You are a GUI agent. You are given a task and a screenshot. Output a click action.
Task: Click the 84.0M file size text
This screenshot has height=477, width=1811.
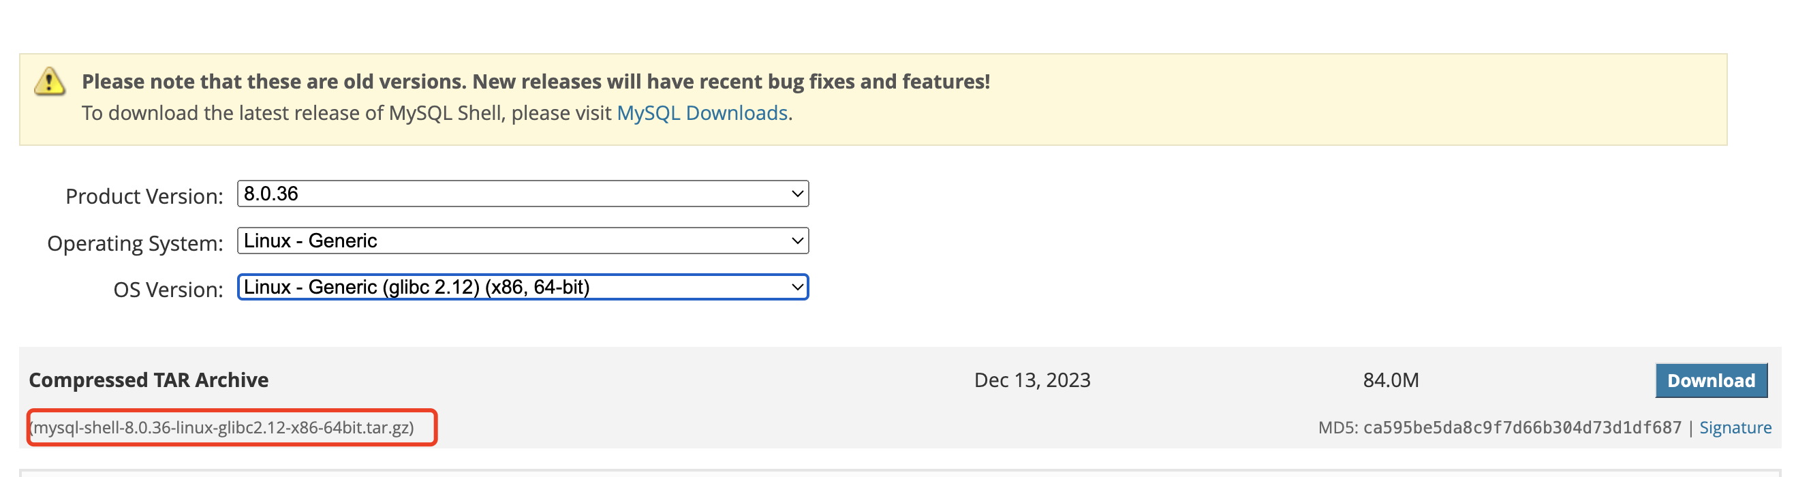tap(1390, 380)
